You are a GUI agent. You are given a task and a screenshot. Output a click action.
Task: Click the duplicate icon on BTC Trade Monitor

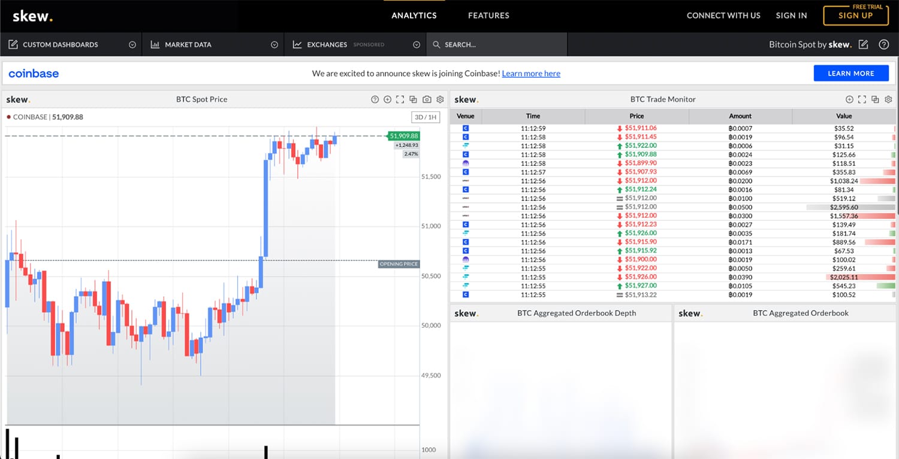point(875,99)
